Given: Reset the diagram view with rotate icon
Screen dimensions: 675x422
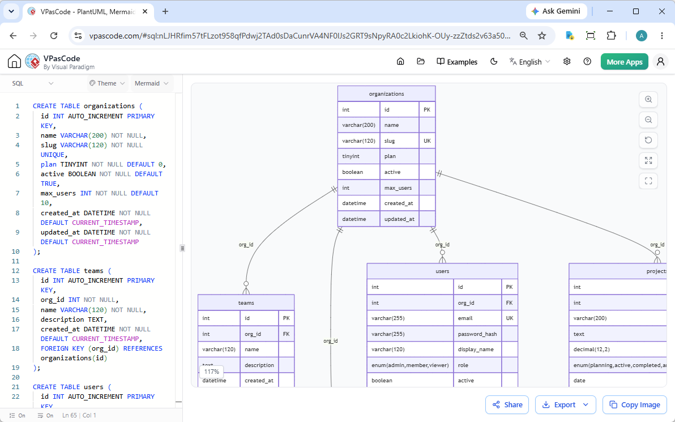Looking at the screenshot, I should point(648,140).
